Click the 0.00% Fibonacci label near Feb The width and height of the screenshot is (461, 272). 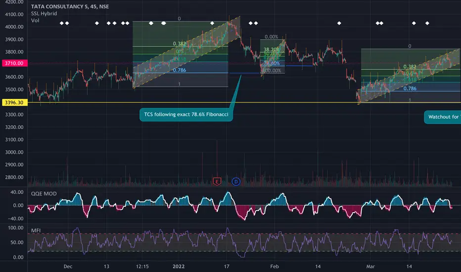[x=271, y=37]
